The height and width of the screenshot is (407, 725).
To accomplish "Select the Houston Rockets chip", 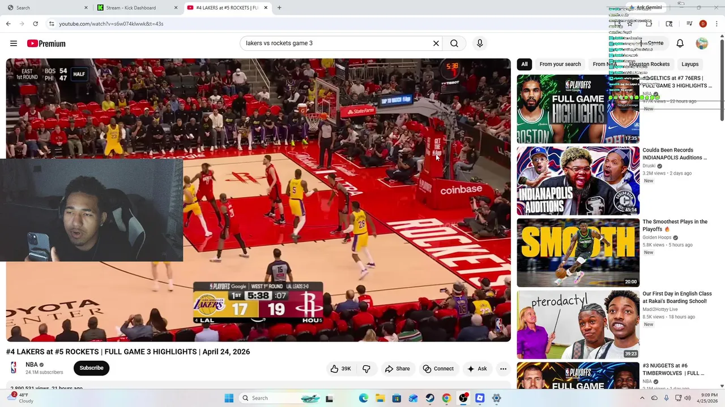I will point(649,64).
